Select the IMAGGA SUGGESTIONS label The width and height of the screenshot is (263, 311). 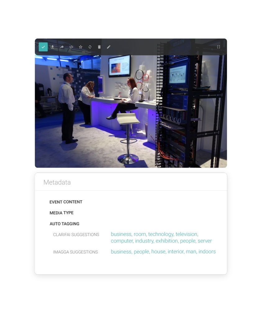coord(75,252)
